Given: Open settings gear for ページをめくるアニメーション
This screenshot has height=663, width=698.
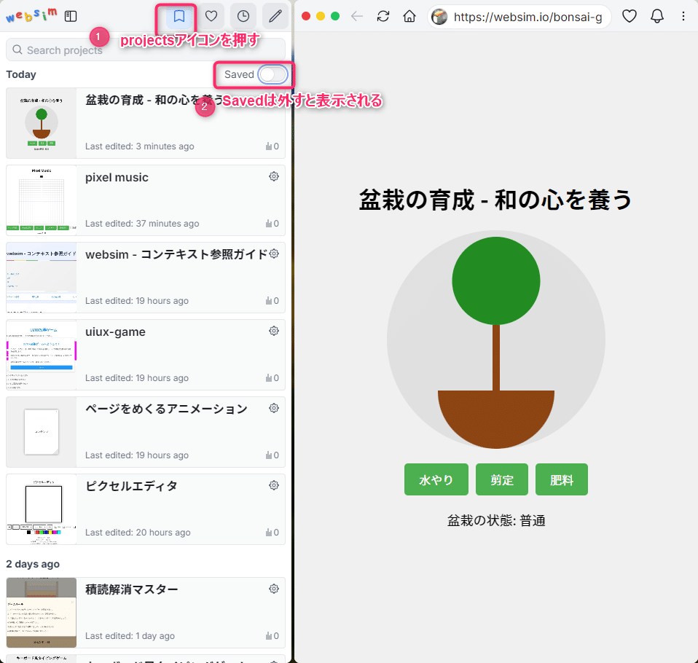Looking at the screenshot, I should 274,408.
